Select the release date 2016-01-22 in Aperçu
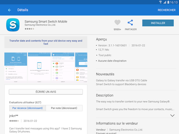Screen dimensions: 179x134 (138, 46)
